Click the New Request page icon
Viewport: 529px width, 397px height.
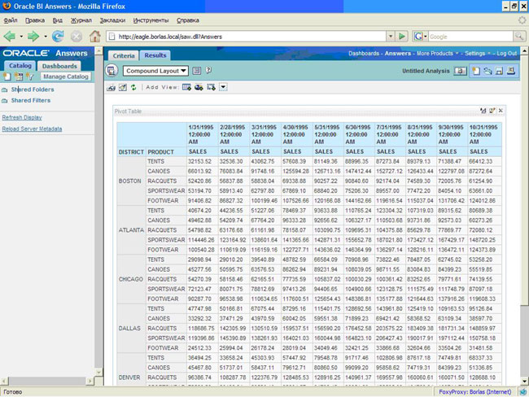tap(475, 72)
